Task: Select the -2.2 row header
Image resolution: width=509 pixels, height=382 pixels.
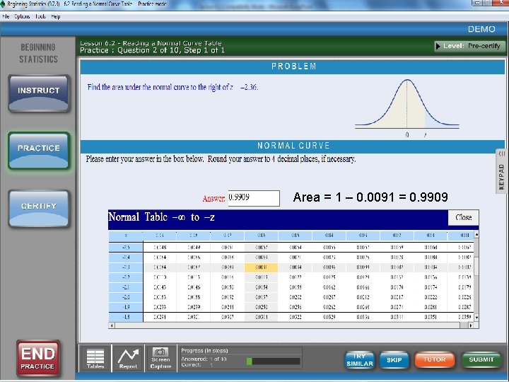Action: coord(126,277)
